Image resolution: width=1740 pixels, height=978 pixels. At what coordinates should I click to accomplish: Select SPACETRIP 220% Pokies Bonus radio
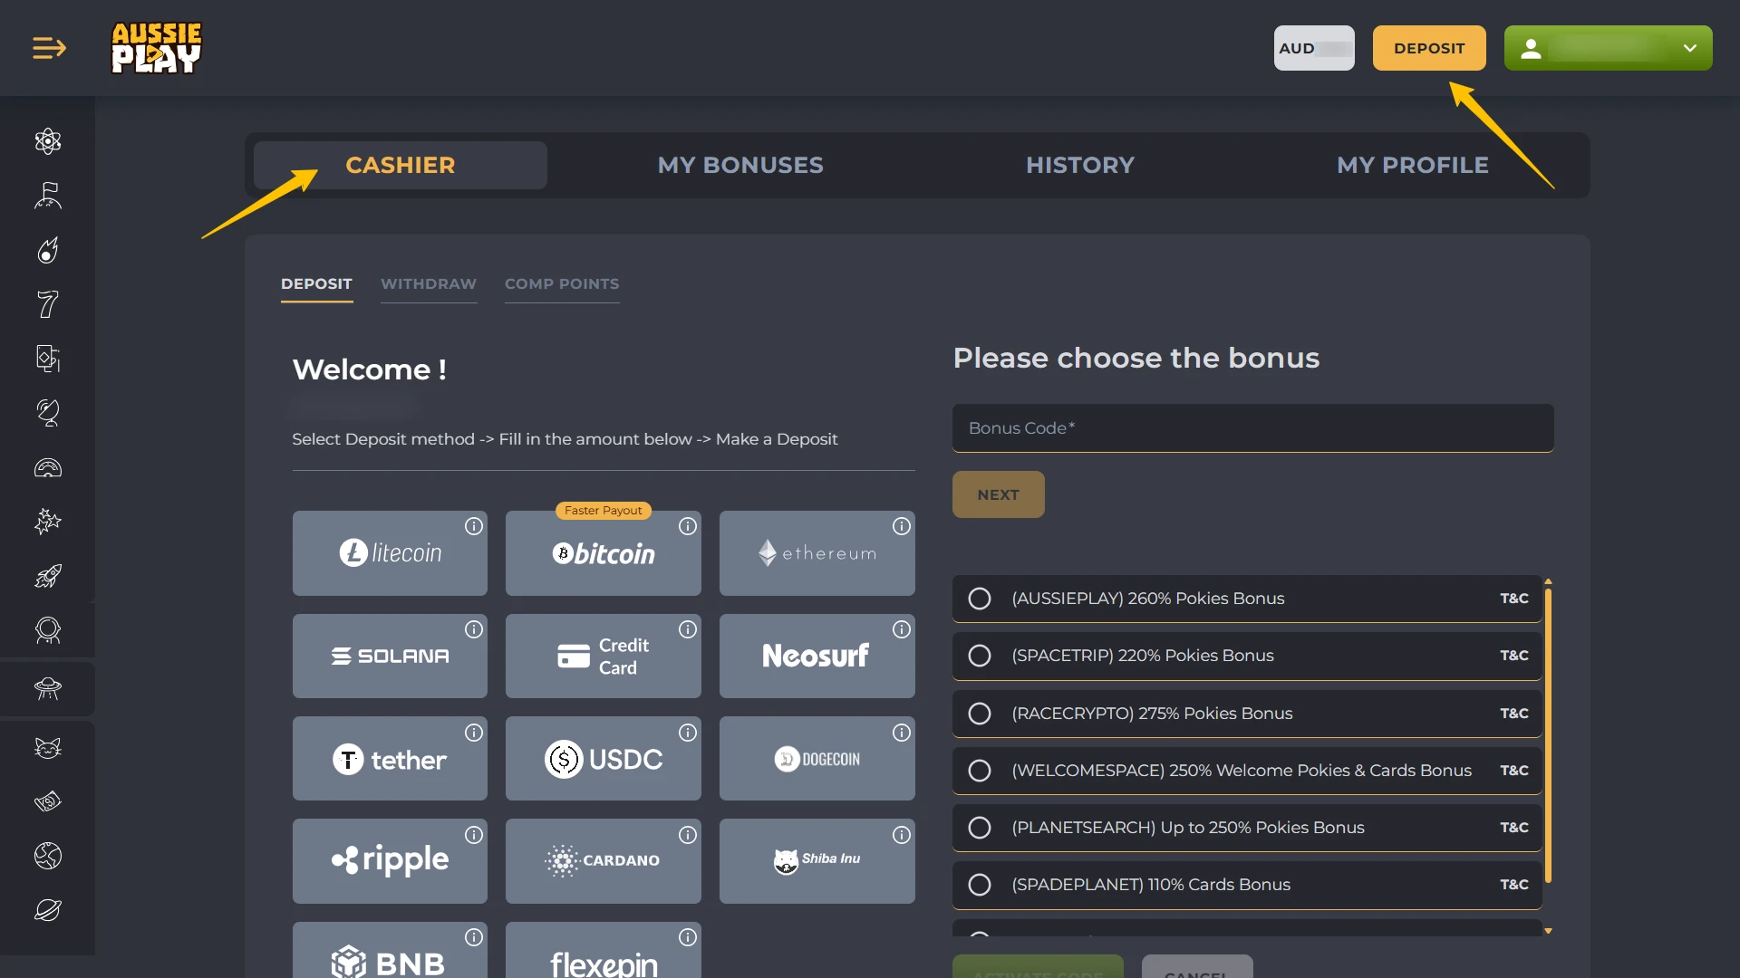coord(980,656)
